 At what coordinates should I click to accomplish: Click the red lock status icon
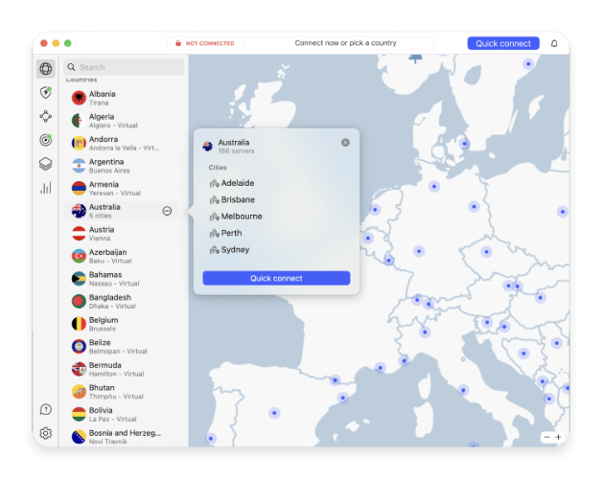pyautogui.click(x=178, y=43)
